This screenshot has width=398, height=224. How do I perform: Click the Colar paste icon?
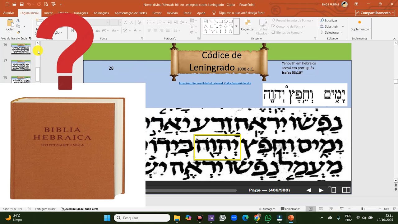(10, 23)
